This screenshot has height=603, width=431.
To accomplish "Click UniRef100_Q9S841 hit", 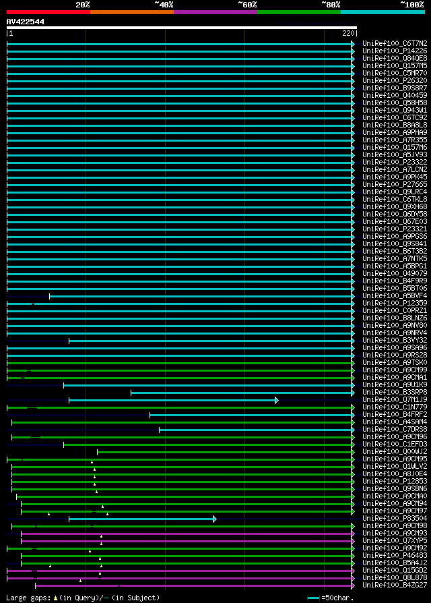I will coord(395,243).
